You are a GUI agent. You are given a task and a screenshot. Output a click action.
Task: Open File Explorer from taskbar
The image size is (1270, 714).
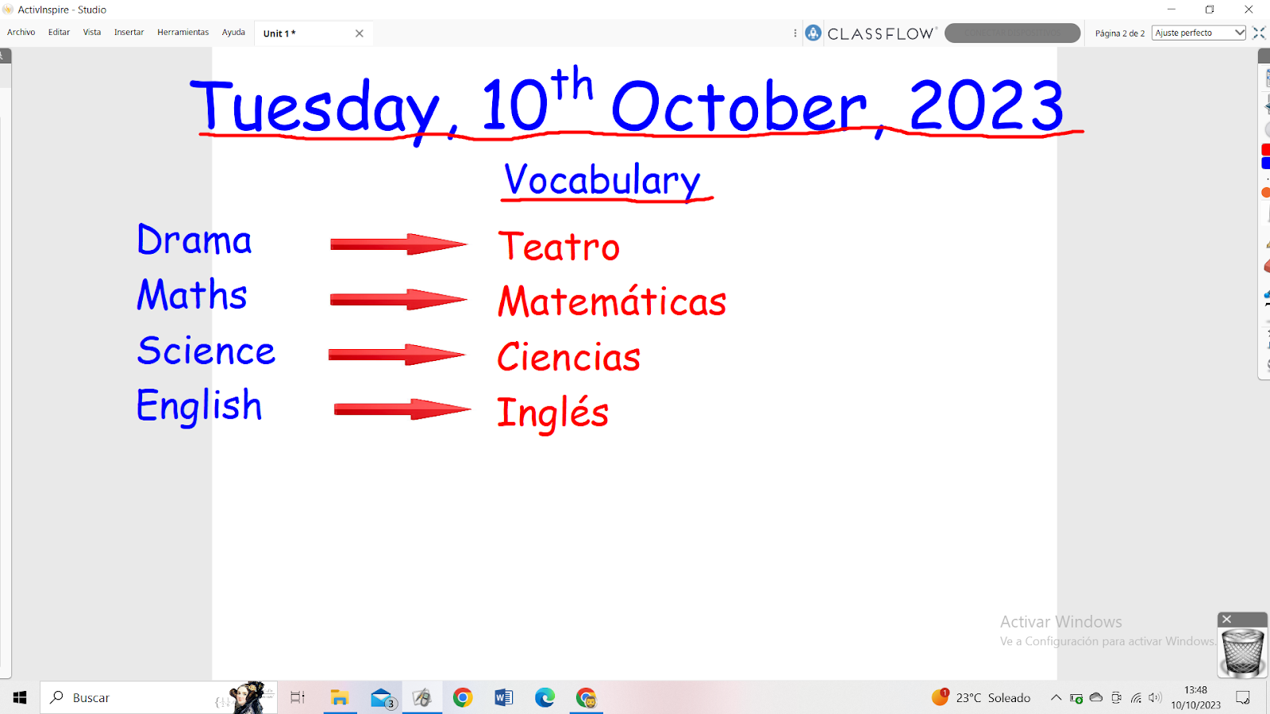click(x=340, y=697)
